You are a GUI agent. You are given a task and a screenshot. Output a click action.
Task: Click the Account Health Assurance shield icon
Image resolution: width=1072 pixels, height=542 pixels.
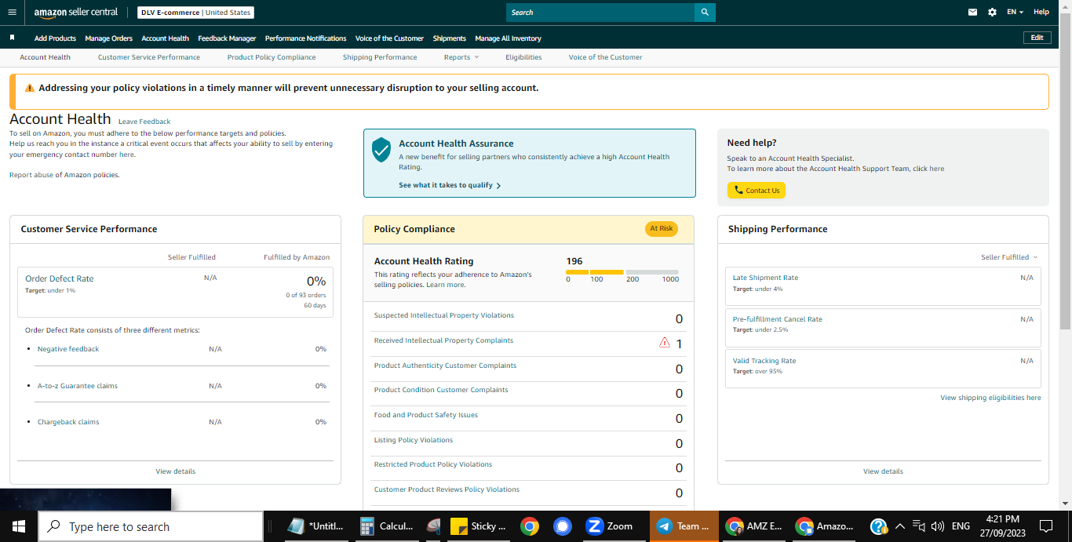pos(381,149)
